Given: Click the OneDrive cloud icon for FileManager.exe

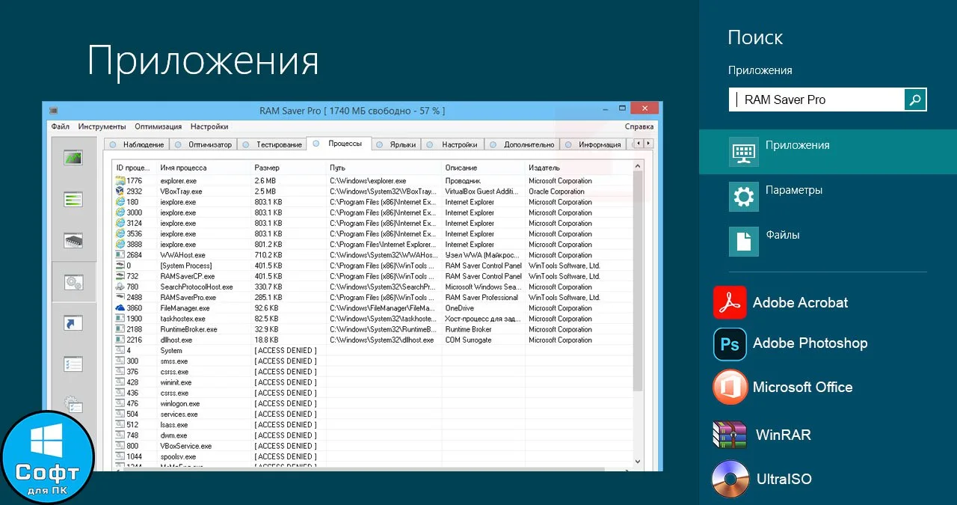Looking at the screenshot, I should pyautogui.click(x=120, y=308).
